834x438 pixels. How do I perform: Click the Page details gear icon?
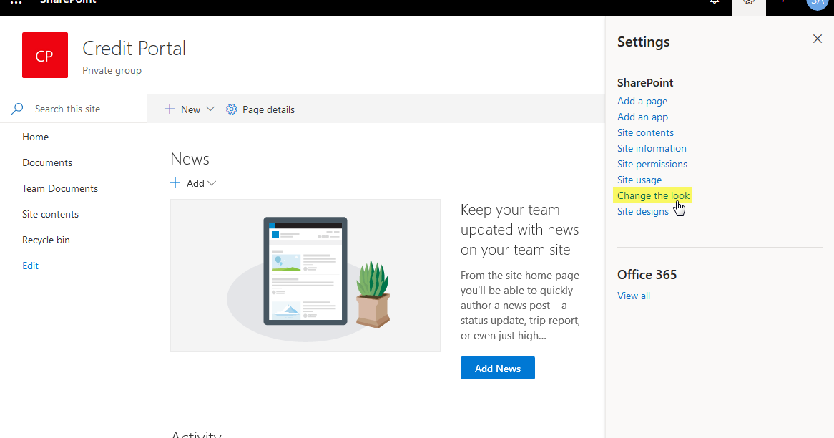click(x=230, y=109)
